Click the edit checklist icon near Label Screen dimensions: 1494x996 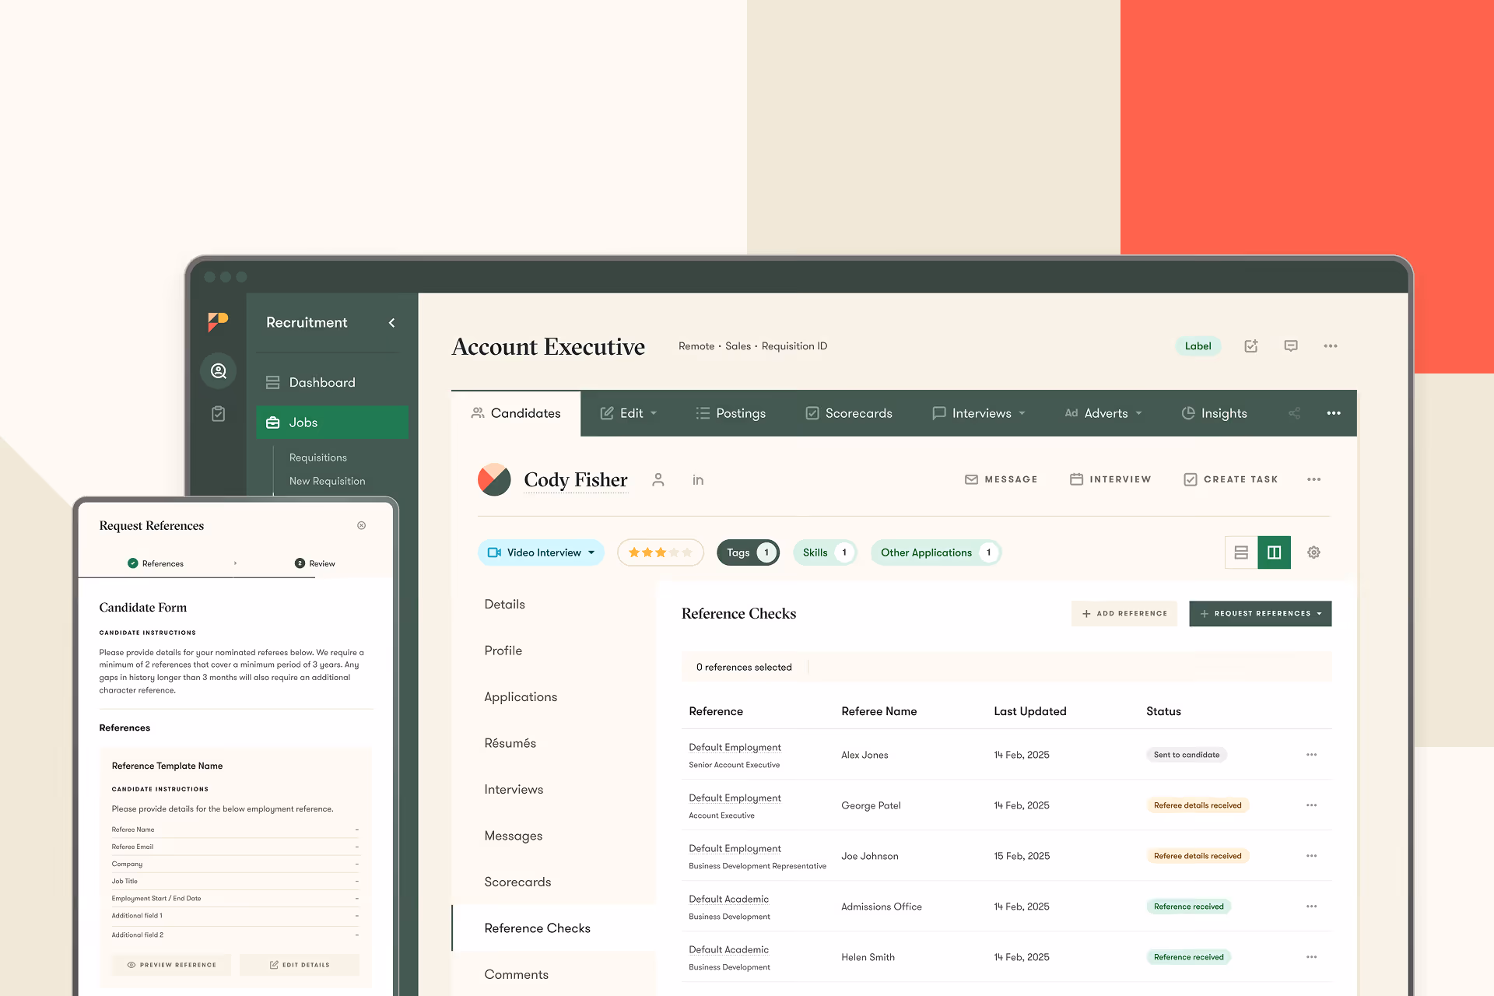pyautogui.click(x=1251, y=346)
